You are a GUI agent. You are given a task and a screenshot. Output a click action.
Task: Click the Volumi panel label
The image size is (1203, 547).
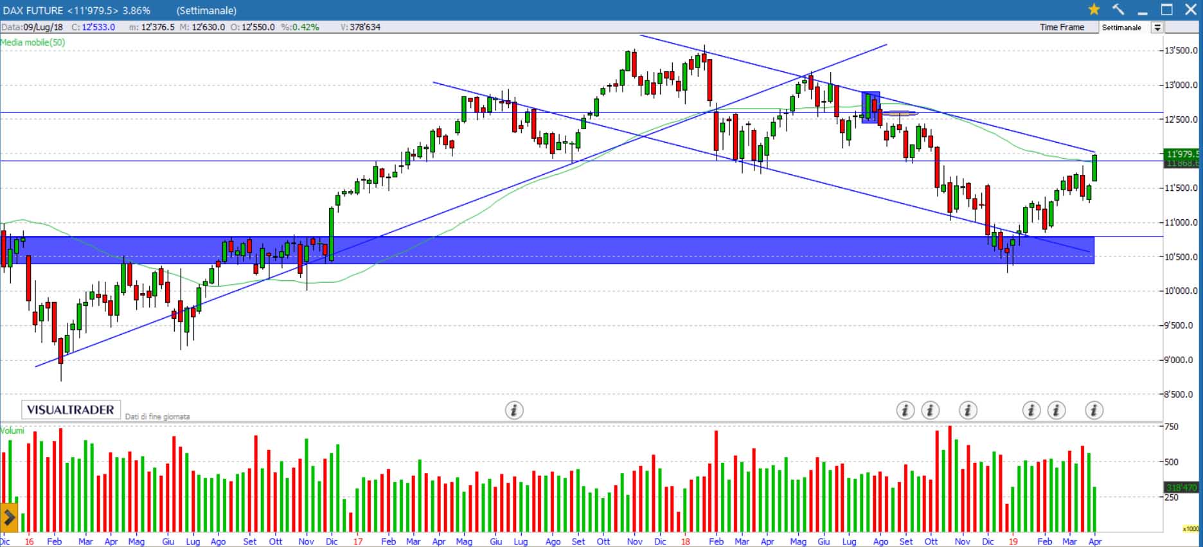13,430
